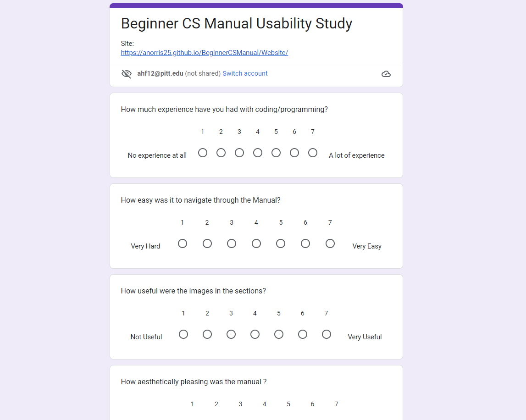Screen dimensions: 526x420
Task: Click the crossed-out eye not-shared icon
Action: click(x=127, y=74)
